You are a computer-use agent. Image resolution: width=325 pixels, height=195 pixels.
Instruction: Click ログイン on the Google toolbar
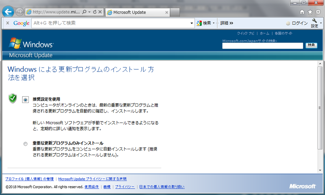tap(297, 23)
